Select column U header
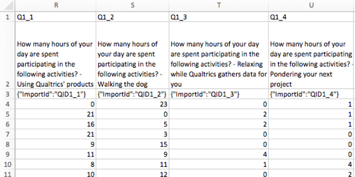This screenshot has height=177, width=355. (x=312, y=6)
